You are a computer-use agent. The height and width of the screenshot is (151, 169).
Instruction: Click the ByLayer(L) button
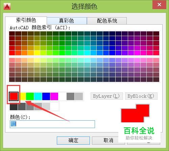tap(106, 96)
